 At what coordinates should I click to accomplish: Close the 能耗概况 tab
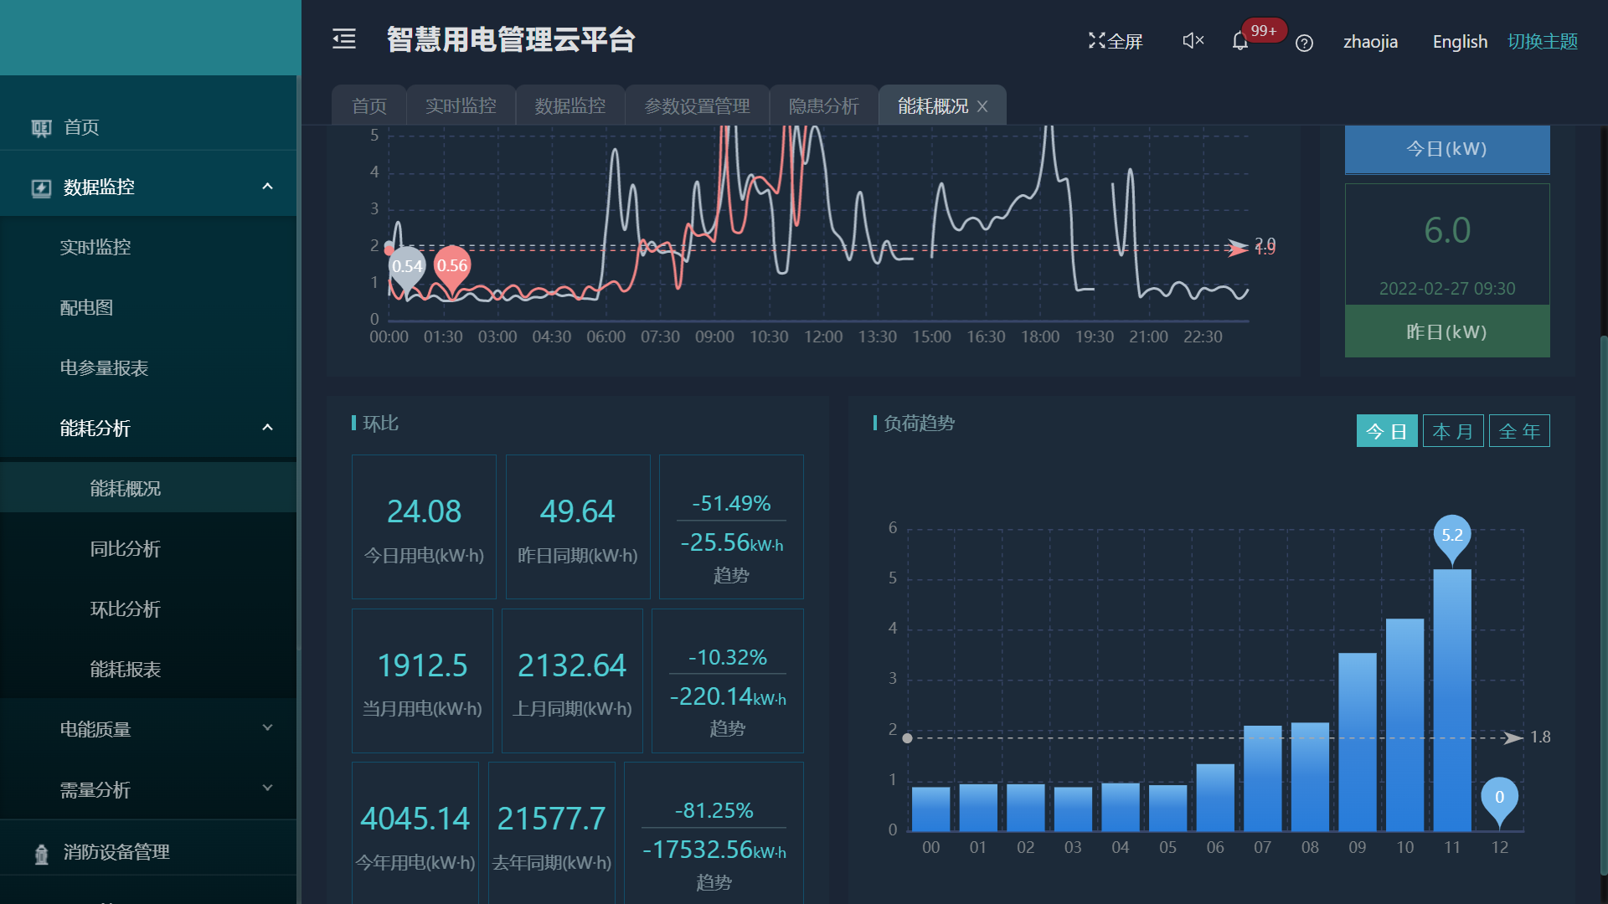(982, 106)
